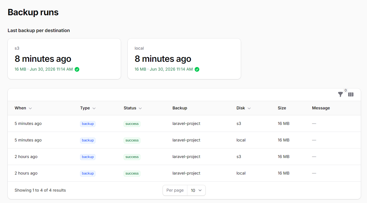Click Showing 1 to 4 of 4 results
This screenshot has width=367, height=203.
pos(40,190)
